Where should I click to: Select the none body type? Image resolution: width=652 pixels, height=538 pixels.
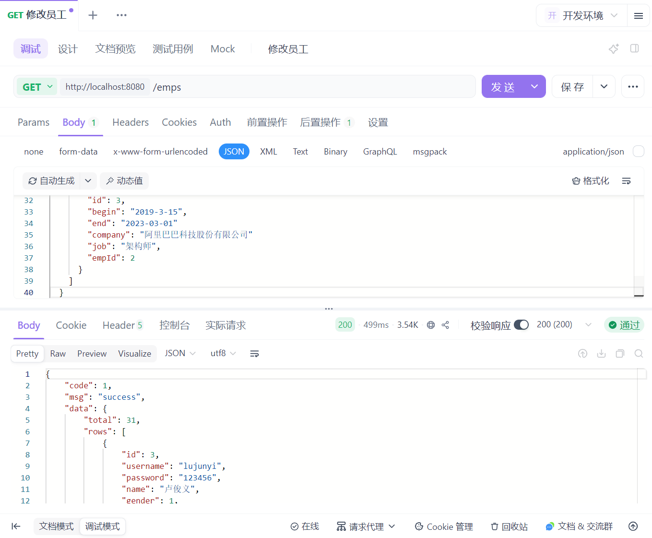tap(34, 152)
